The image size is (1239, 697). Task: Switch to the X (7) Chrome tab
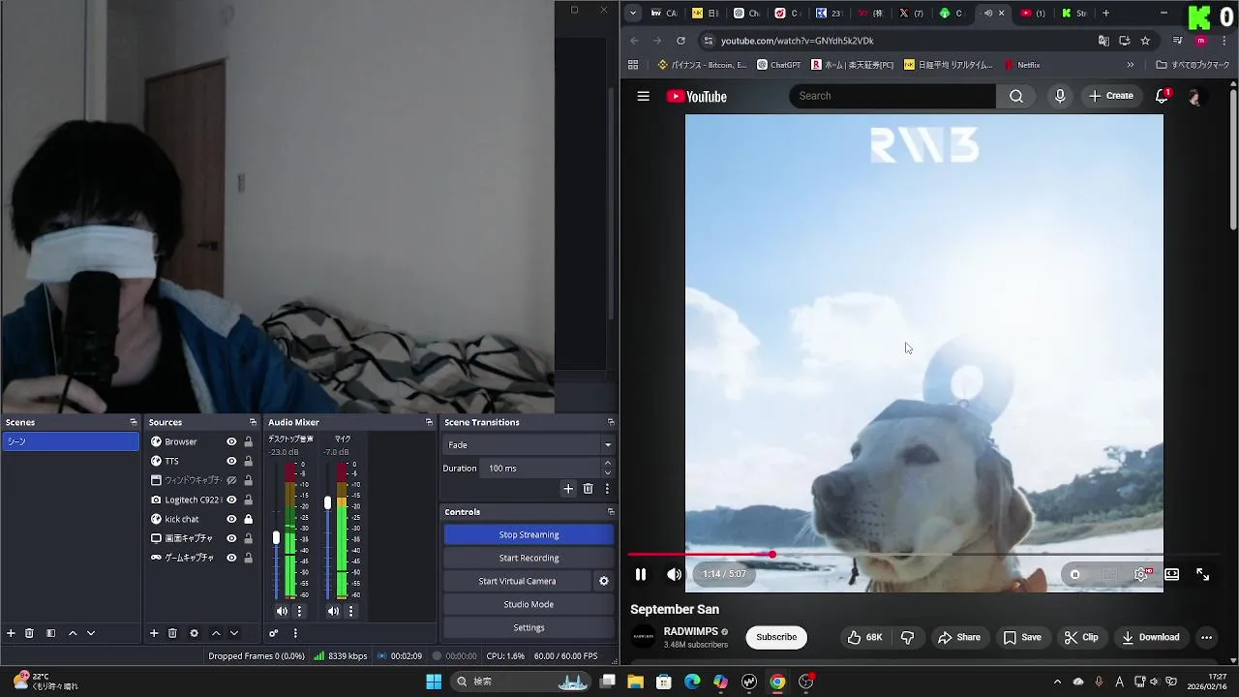(x=911, y=13)
